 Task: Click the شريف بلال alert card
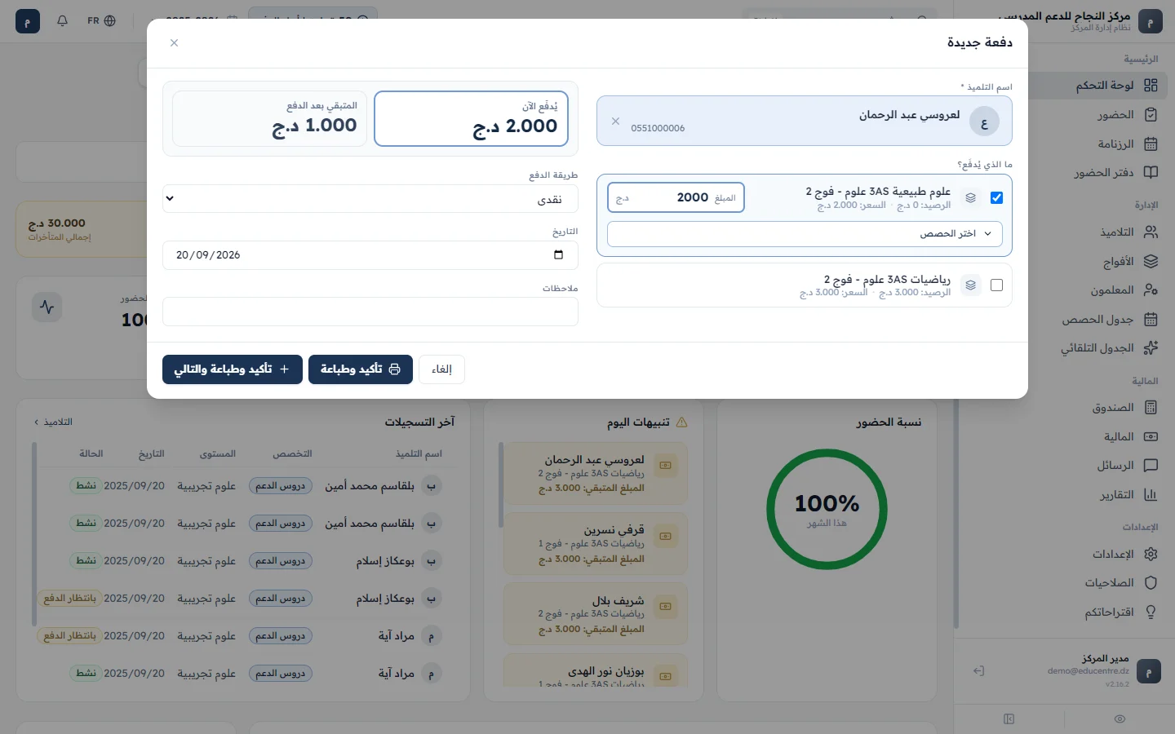pos(596,614)
